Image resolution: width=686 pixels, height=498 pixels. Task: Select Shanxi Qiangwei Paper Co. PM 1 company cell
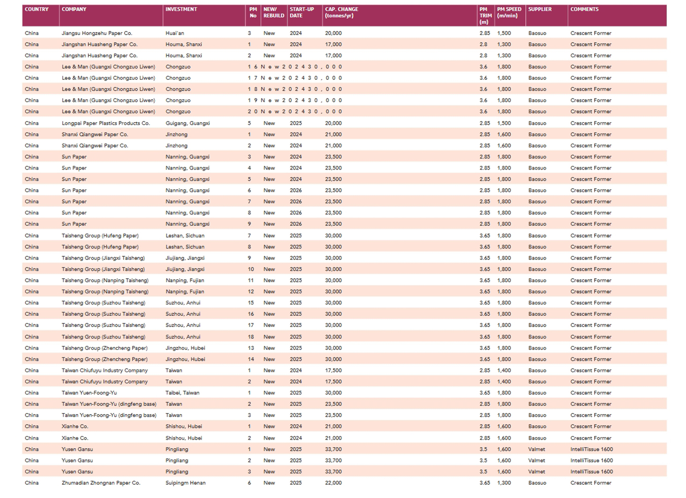click(95, 134)
